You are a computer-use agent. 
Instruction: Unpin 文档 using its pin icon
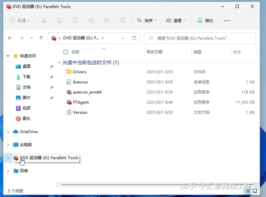52,87
